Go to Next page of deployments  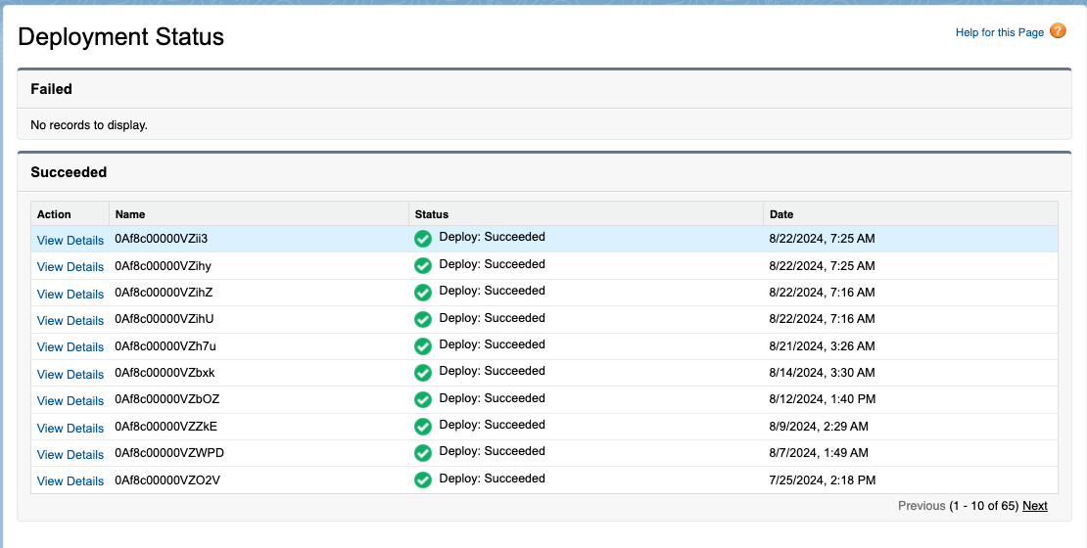click(1034, 506)
